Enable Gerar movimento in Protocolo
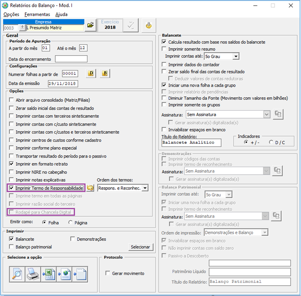Image resolution: width=301 pixels, height=296 pixels. click(108, 273)
